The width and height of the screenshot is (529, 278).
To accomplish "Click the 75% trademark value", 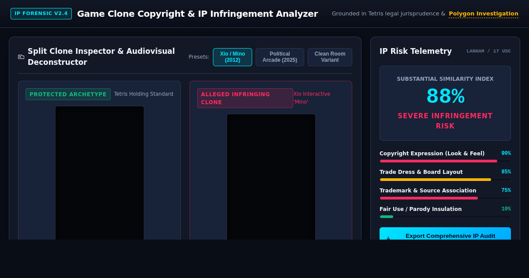I will [x=506, y=191].
